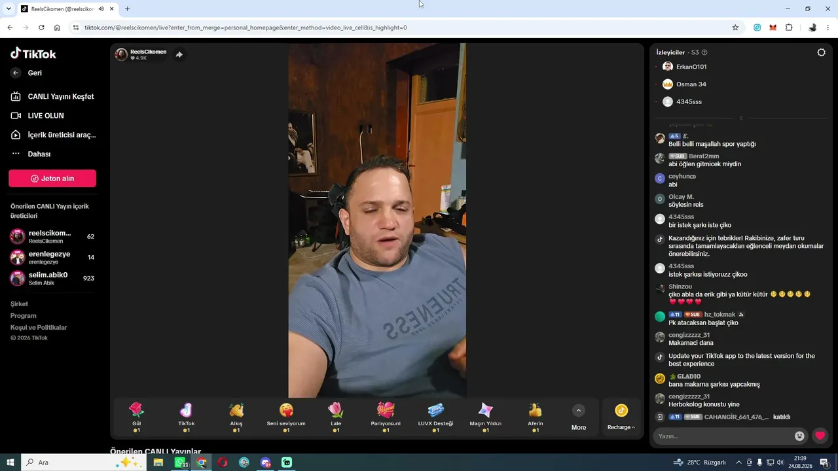The height and width of the screenshot is (471, 838).
Task: Click commenter GLADIO's name
Action: [x=689, y=377]
